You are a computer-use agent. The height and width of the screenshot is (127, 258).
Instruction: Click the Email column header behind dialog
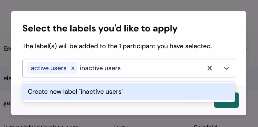click(x=6, y=48)
